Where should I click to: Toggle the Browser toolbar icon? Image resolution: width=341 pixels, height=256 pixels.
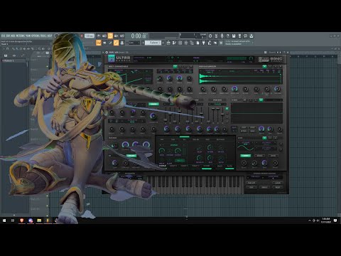click(192, 43)
